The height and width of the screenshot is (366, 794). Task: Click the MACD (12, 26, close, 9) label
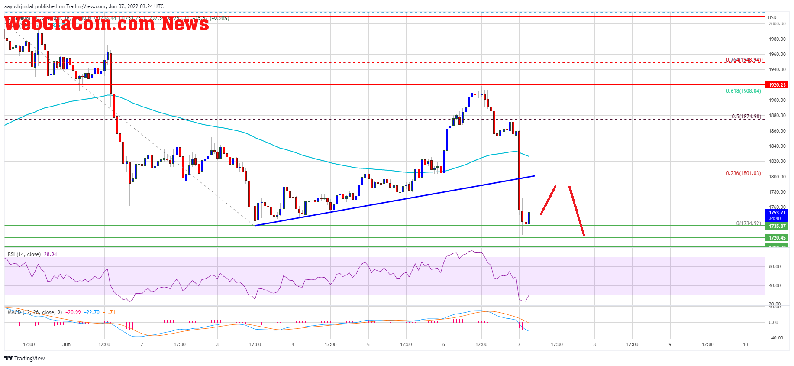tap(35, 312)
